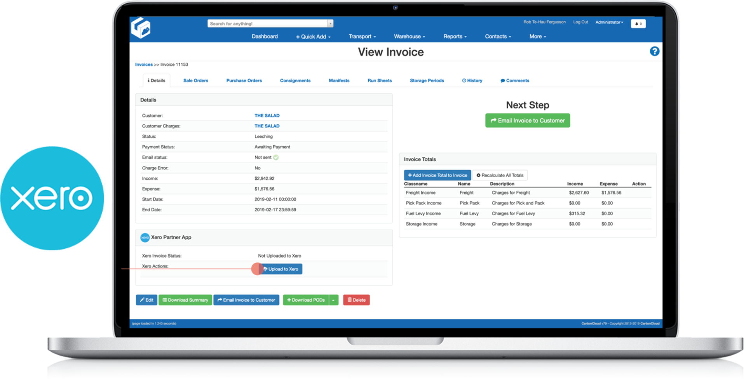Click the green email status check icon
Viewport: 746px width, 379px height.
point(276,157)
